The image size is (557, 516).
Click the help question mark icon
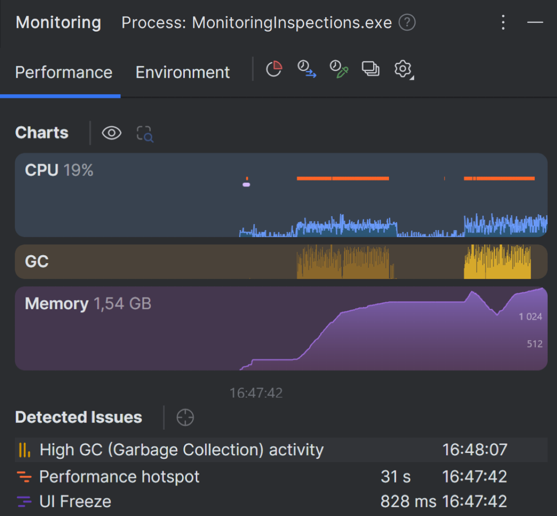pos(407,22)
